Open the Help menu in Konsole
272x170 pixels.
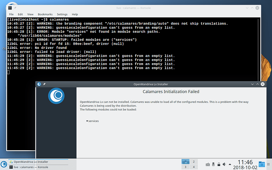(75, 14)
